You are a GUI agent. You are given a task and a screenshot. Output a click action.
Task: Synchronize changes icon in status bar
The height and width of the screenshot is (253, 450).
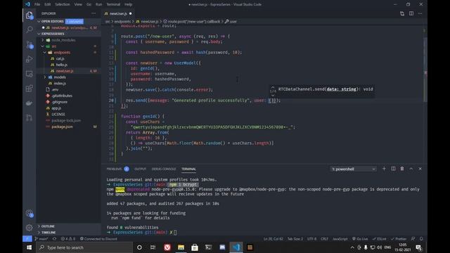click(54, 239)
